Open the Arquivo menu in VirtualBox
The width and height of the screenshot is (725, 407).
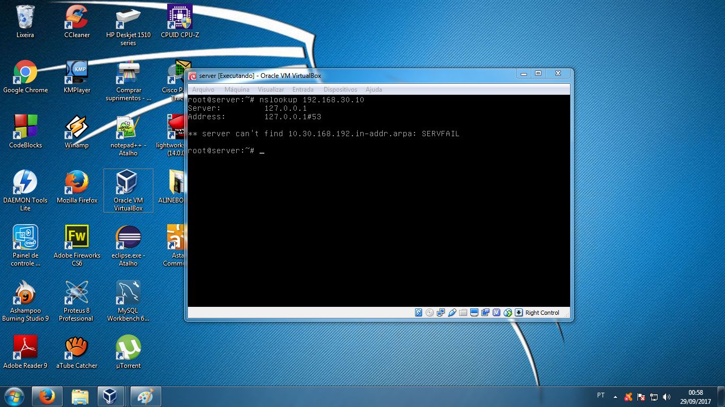(203, 90)
